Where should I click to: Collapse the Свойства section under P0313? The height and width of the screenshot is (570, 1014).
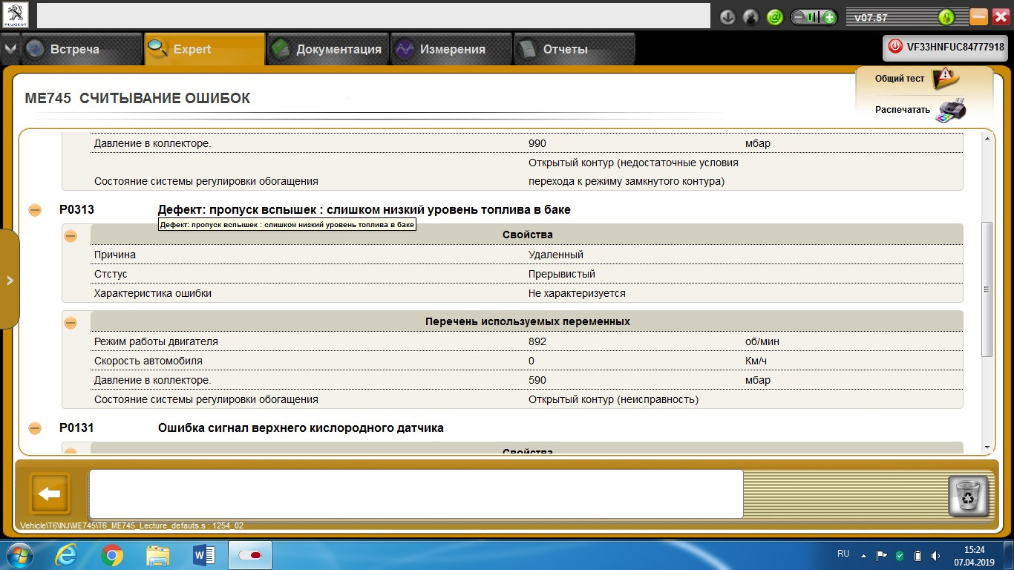pyautogui.click(x=71, y=236)
